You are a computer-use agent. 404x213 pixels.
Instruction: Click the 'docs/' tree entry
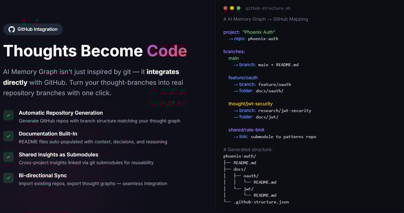(x=239, y=169)
